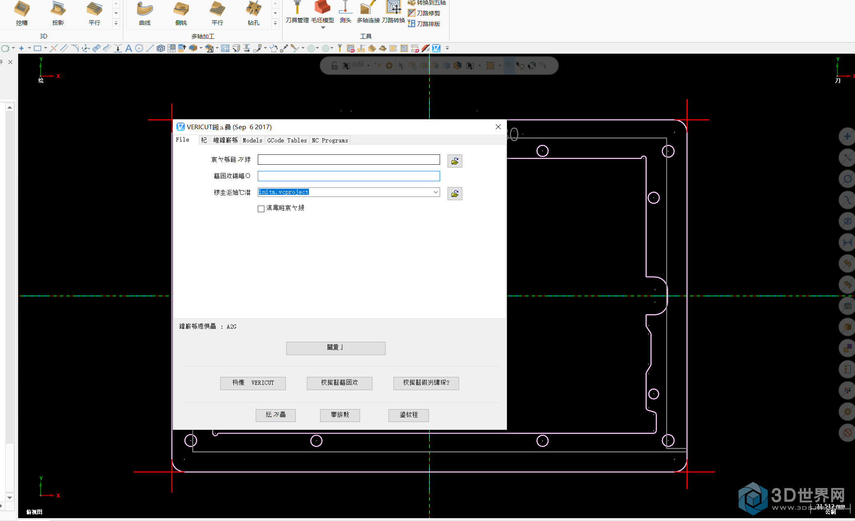This screenshot has height=521, width=855.
Task: Click the fillet corner tool
Action: [75, 48]
